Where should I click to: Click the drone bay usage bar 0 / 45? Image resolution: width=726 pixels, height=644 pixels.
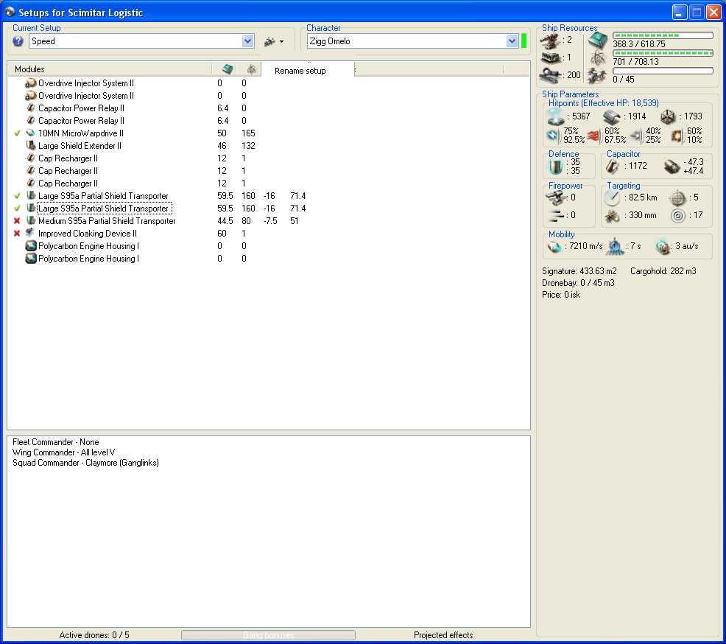click(x=663, y=71)
